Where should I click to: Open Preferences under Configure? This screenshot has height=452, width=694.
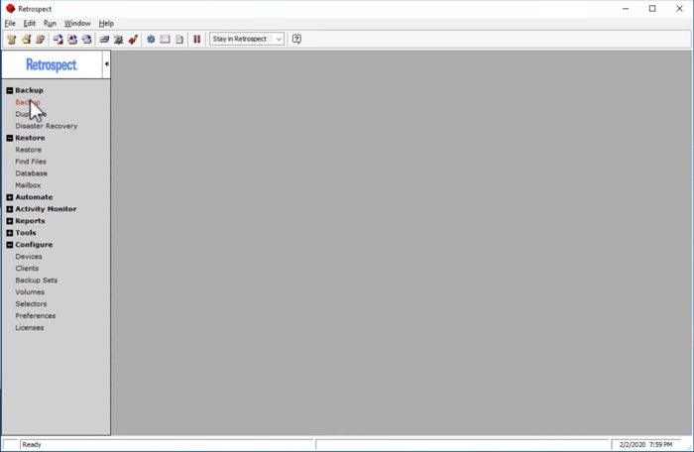click(x=36, y=316)
